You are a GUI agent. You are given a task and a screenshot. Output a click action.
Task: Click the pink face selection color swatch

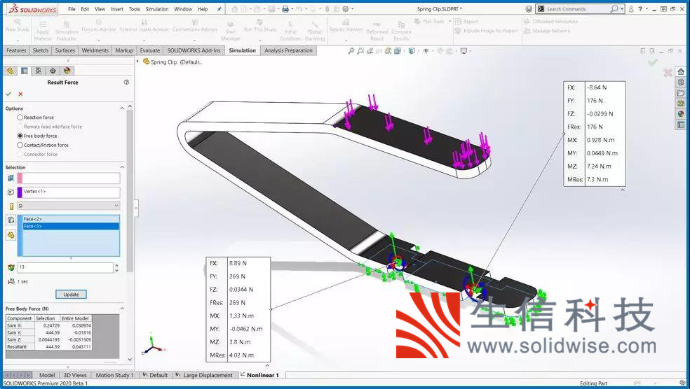tap(20, 178)
